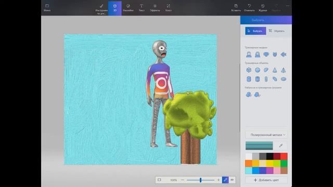
Task: Pick a color with the eyedropper
Action: [281, 145]
